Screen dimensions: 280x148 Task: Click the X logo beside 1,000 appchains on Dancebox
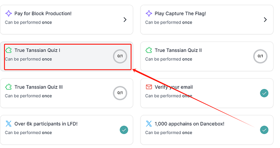[149, 124]
